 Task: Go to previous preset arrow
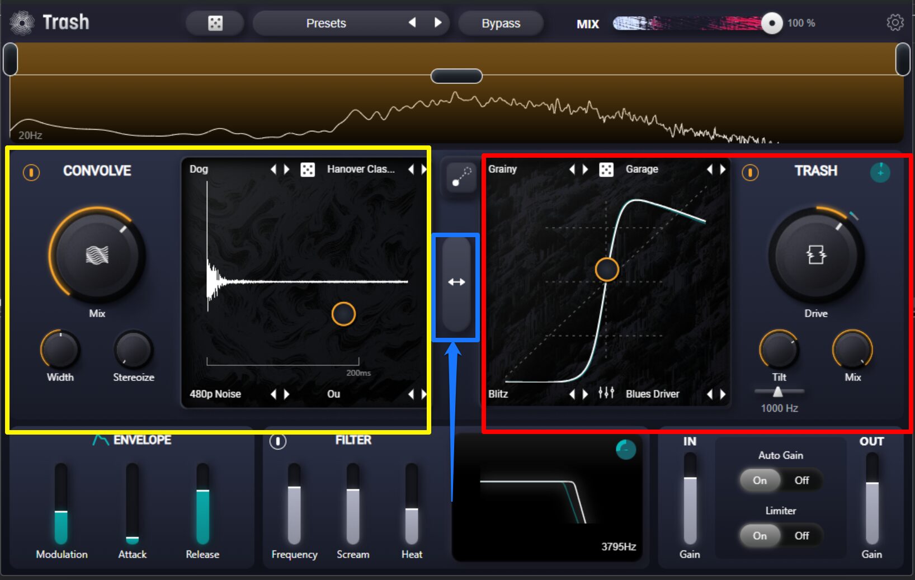click(412, 23)
